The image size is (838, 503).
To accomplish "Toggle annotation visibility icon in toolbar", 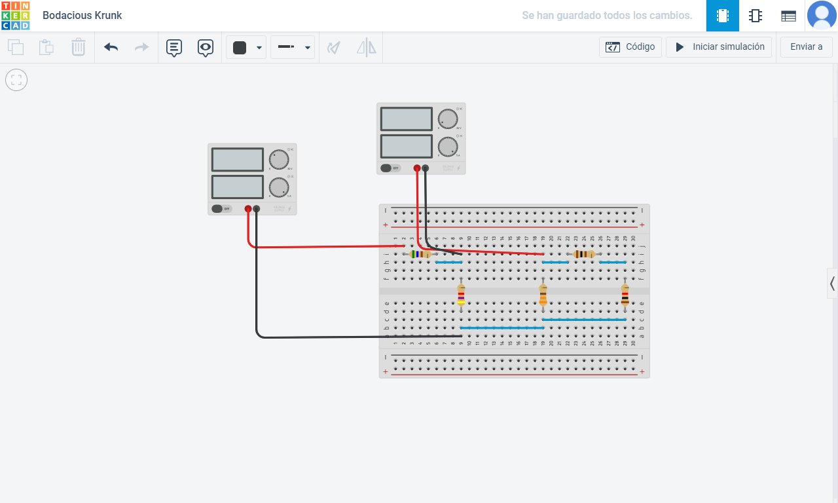I will (x=205, y=47).
